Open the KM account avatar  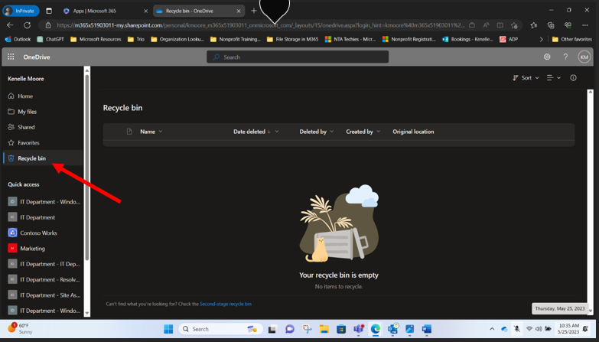coord(584,57)
